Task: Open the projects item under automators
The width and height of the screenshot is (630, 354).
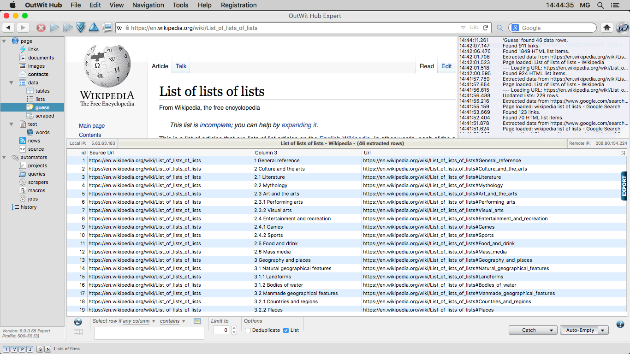Action: point(33,165)
